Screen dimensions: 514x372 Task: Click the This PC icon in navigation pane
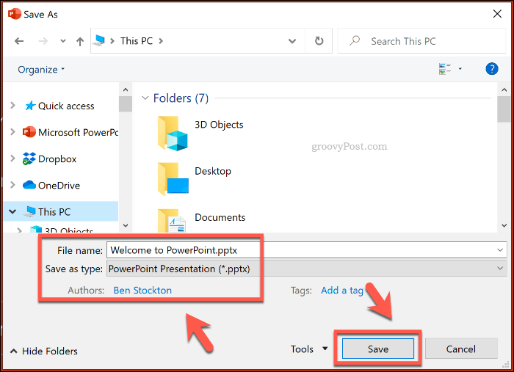29,211
